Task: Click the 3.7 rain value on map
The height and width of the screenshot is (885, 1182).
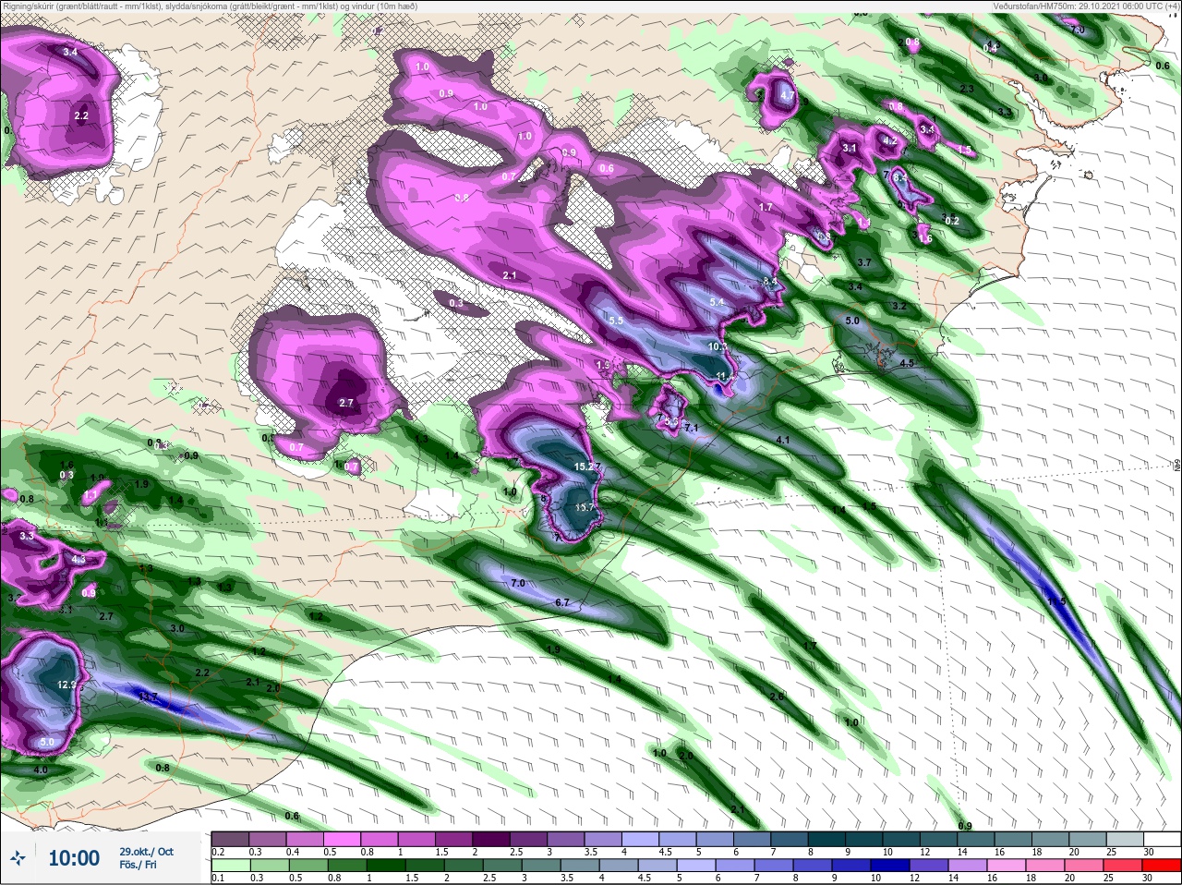Action: pos(864,263)
